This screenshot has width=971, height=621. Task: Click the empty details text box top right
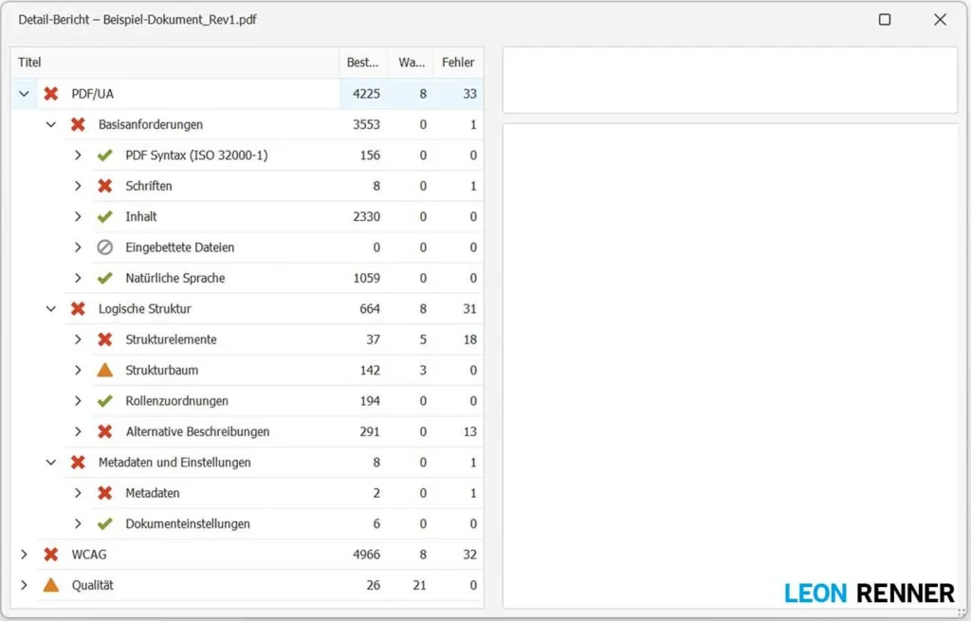(729, 81)
